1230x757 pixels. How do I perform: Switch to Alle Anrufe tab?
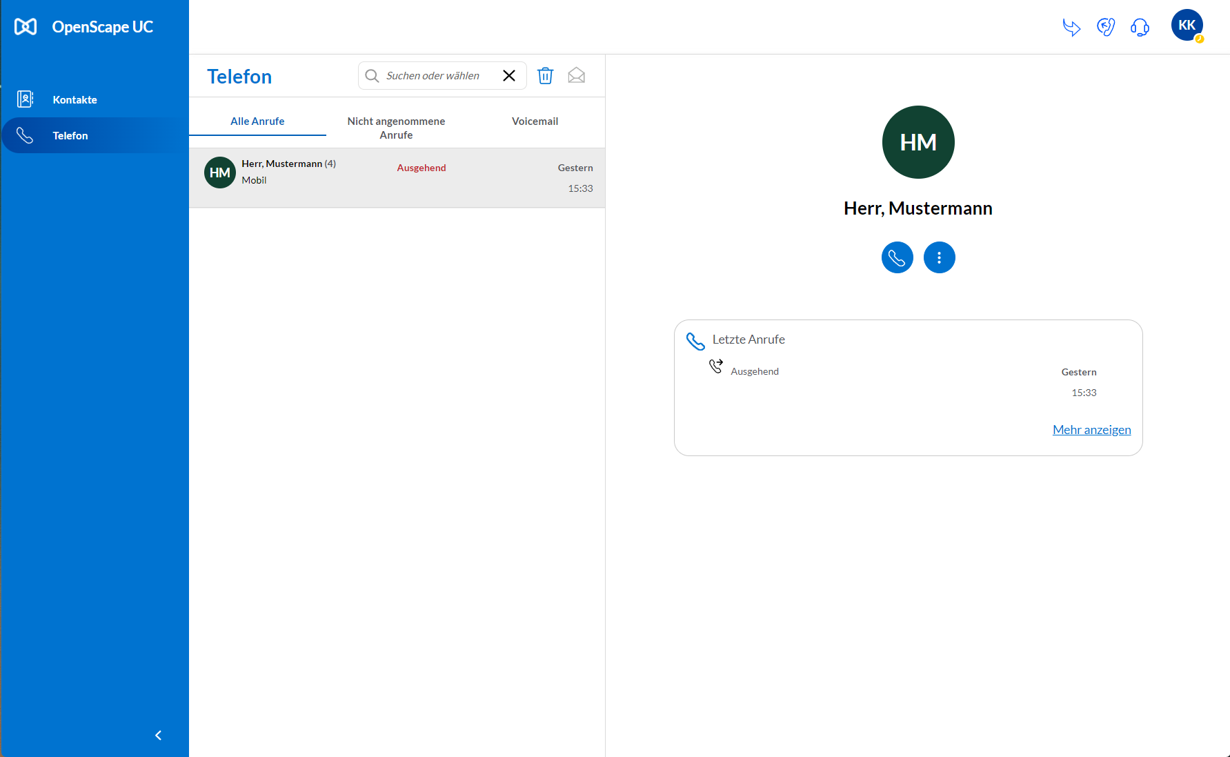[x=257, y=121]
